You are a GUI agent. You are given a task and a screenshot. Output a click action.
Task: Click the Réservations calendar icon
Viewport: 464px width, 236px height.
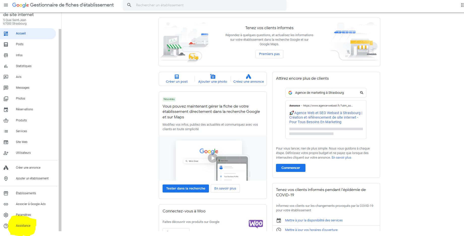(6, 109)
